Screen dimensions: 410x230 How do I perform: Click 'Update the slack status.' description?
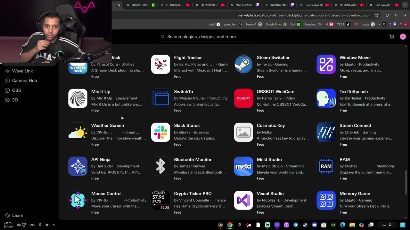(194, 138)
